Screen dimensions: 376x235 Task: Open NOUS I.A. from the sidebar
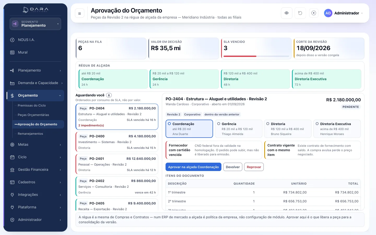coord(35,40)
